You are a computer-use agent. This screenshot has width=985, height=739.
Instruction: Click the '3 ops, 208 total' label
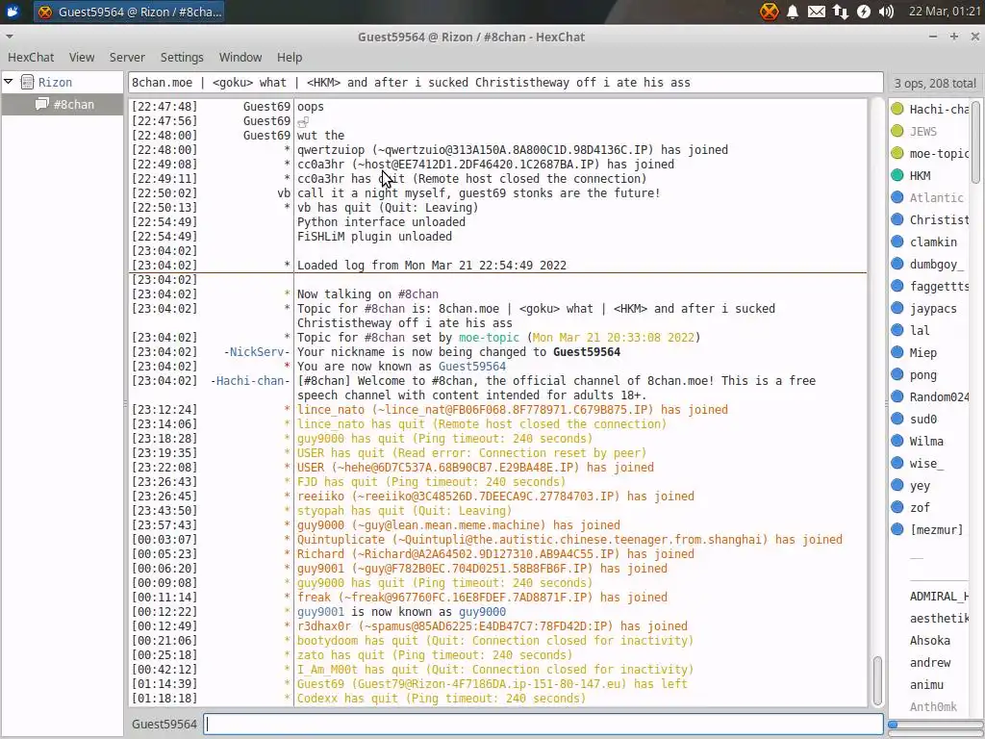[935, 83]
